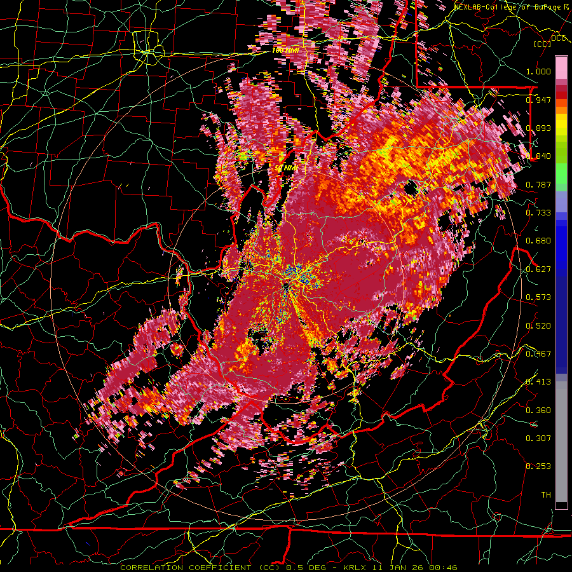The height and width of the screenshot is (572, 572).
Task: Click the "0.307" color scale value
Action: point(538,439)
